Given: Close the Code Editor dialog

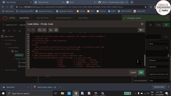Looking at the screenshot, I should [142, 24].
